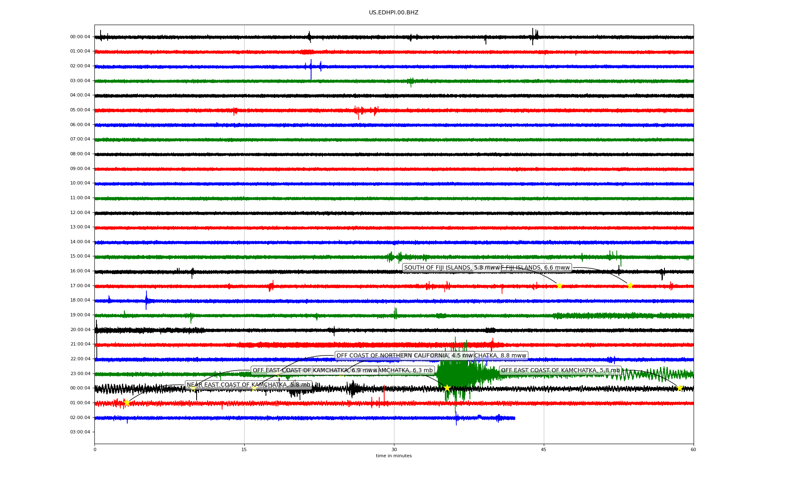
Task: Click the 14:00:04 row time label
Action: pos(80,242)
